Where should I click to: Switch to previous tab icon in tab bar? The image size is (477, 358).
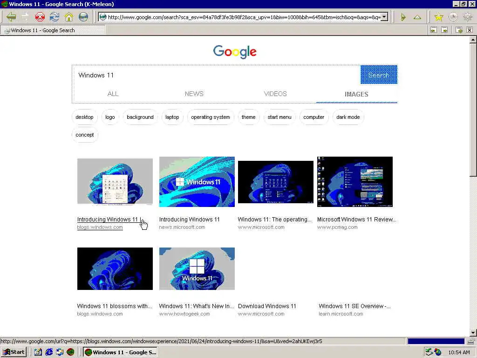pos(434,30)
